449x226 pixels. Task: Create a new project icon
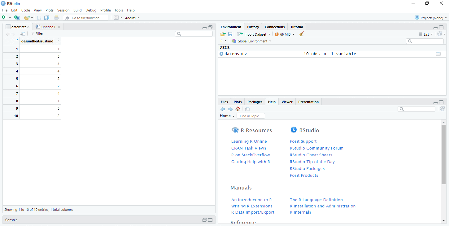[x=17, y=18]
